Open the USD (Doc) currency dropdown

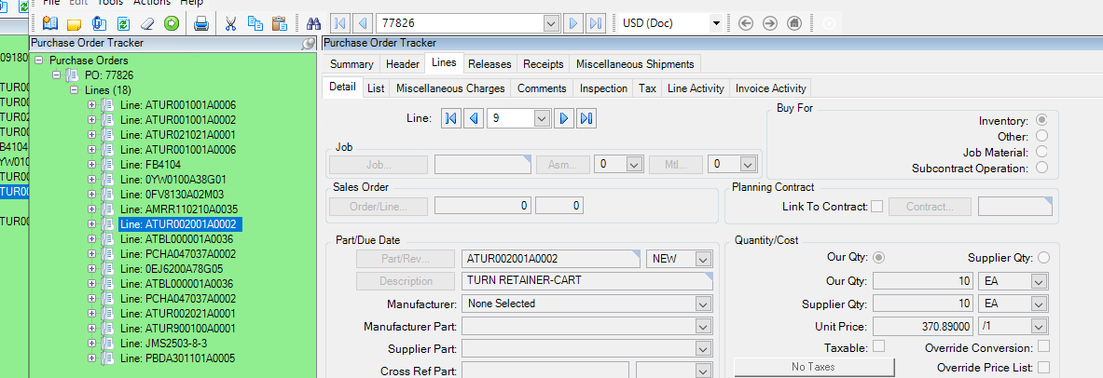tap(716, 23)
